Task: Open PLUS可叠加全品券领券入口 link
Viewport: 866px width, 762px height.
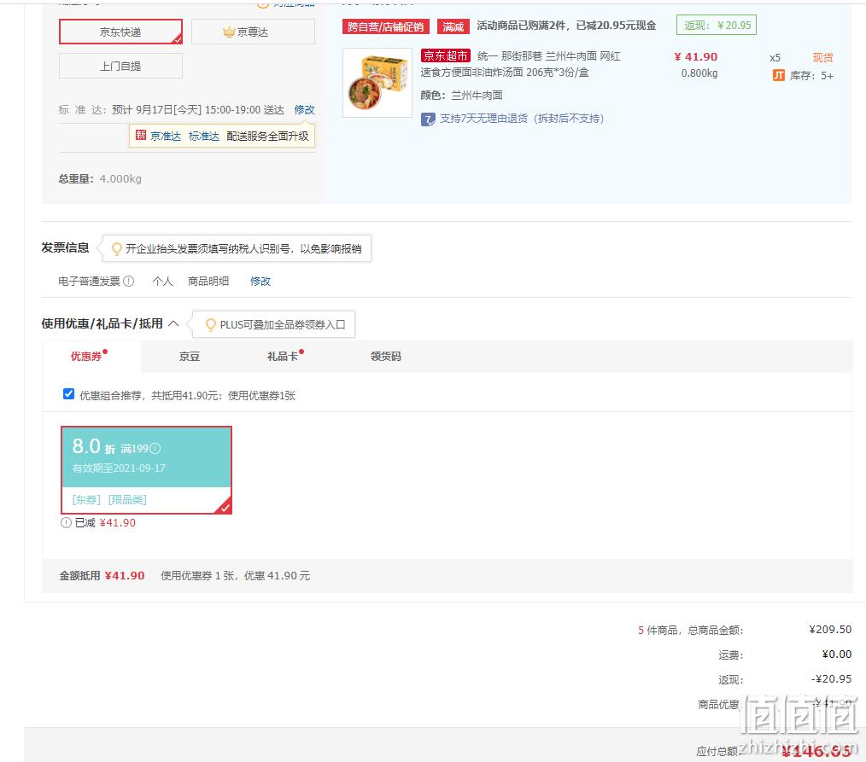Action: pos(283,325)
